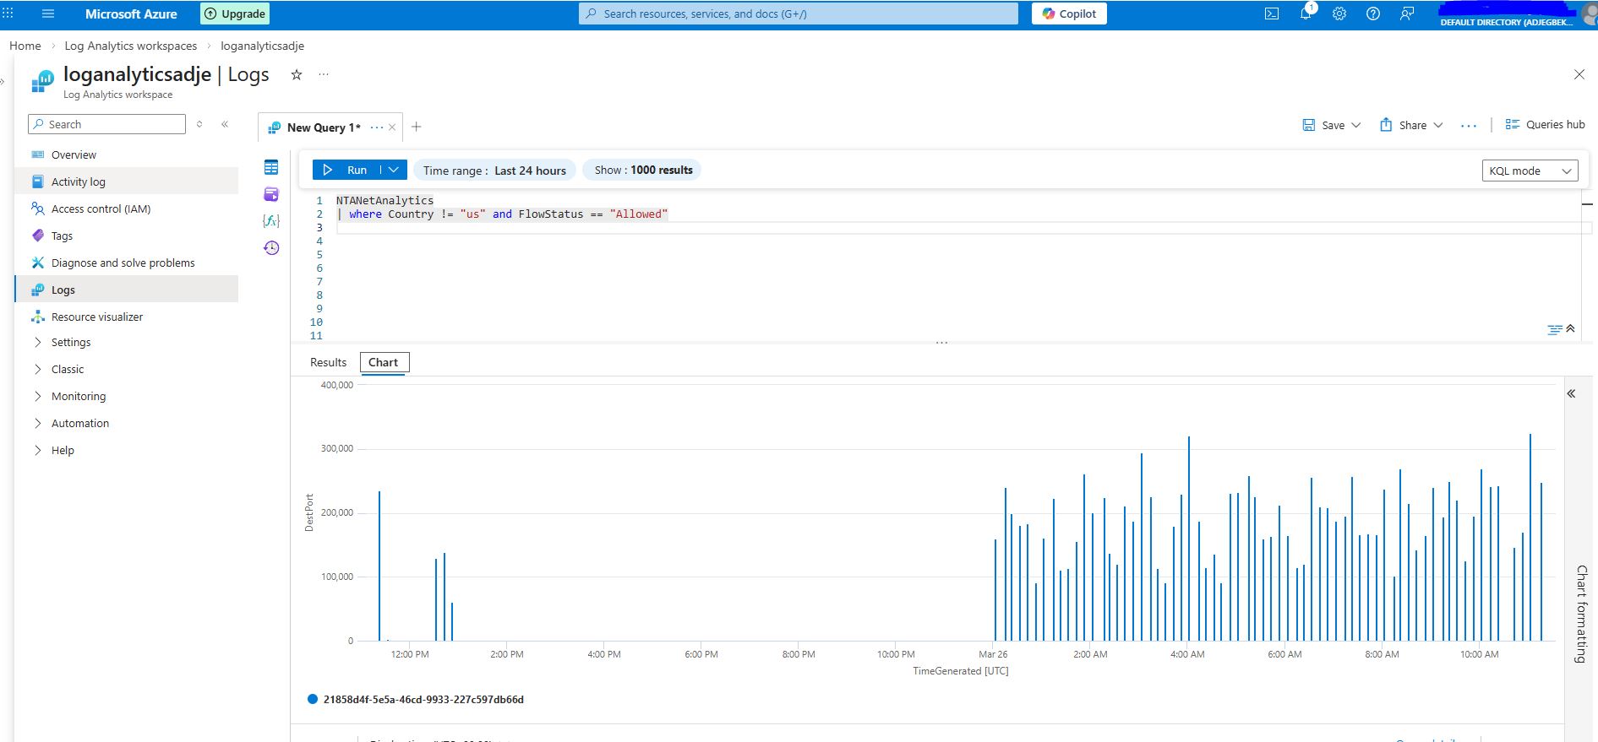Select Activity log in the sidebar

(x=79, y=181)
